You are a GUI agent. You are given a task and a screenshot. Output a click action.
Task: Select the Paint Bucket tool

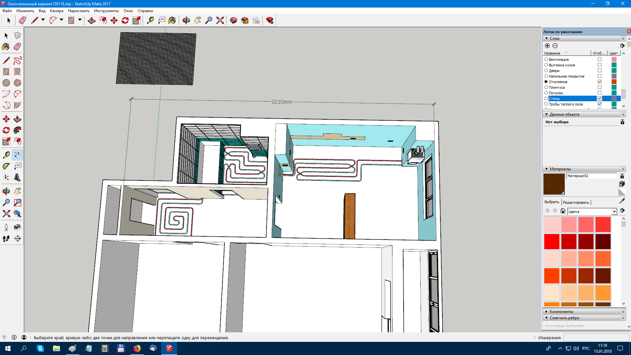point(6,46)
